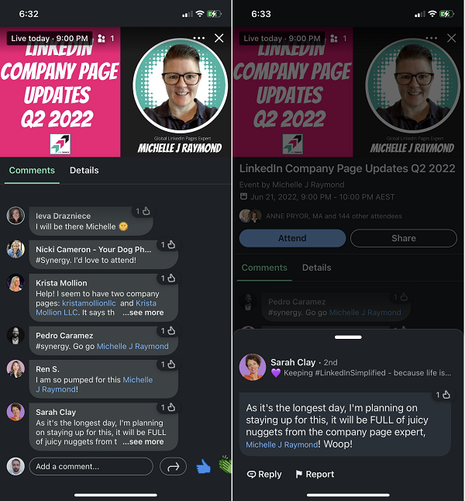Tap the clapping hands reaction icon
The width and height of the screenshot is (465, 501).
[x=226, y=465]
